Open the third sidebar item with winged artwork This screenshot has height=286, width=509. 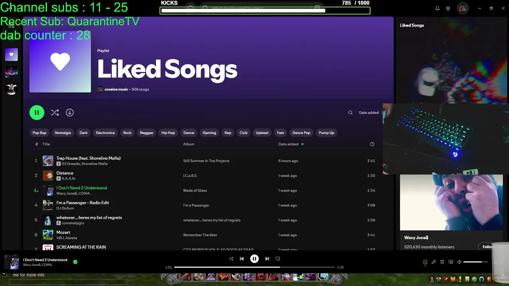pyautogui.click(x=11, y=89)
